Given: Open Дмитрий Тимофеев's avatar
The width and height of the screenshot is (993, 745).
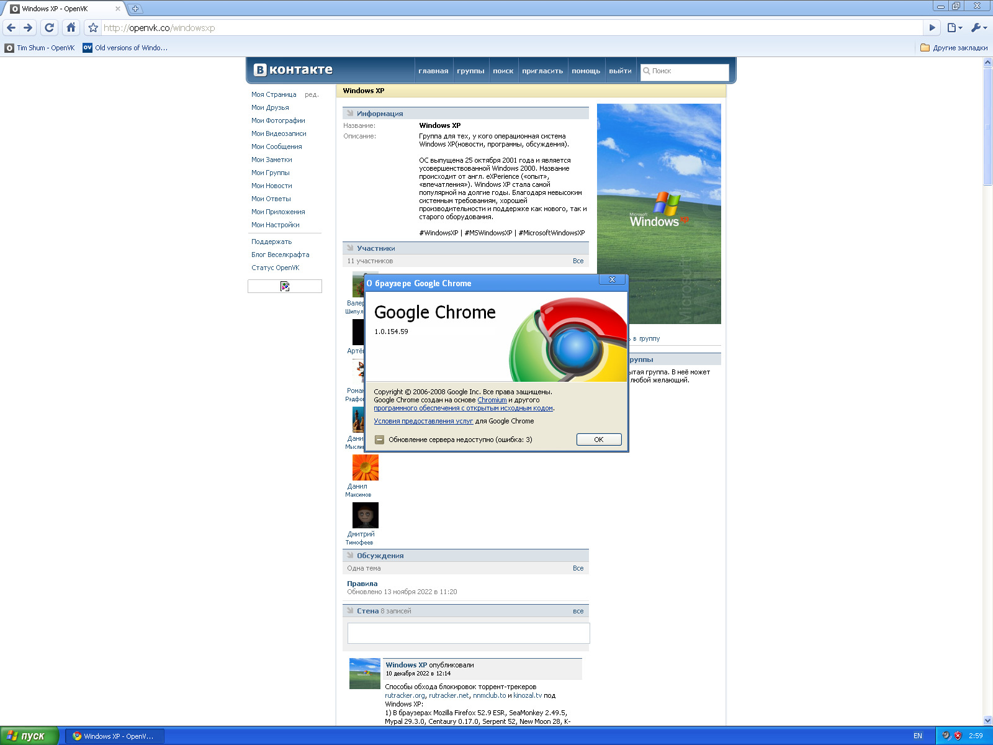Looking at the screenshot, I should pyautogui.click(x=366, y=515).
